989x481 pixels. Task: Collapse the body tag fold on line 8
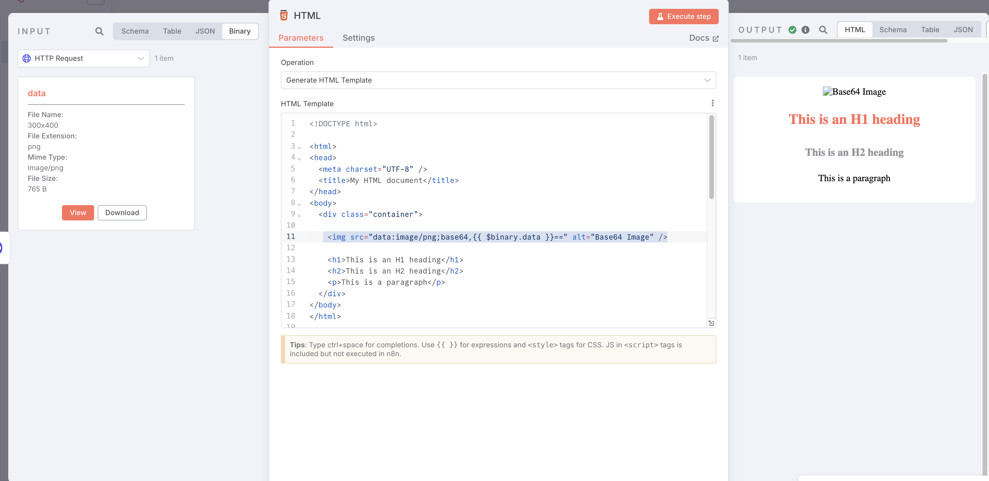pyautogui.click(x=299, y=204)
